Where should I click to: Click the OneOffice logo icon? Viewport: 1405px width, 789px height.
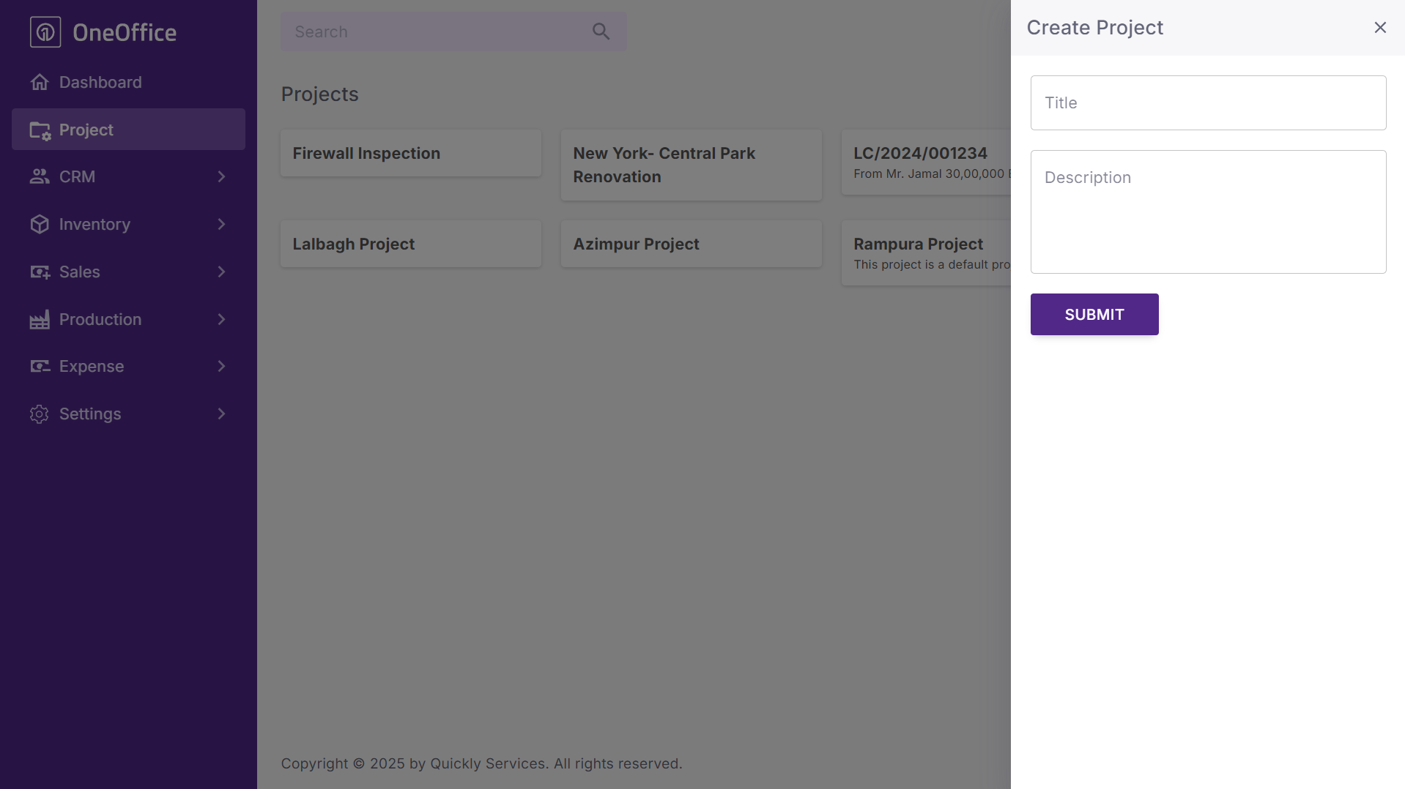pos(45,32)
